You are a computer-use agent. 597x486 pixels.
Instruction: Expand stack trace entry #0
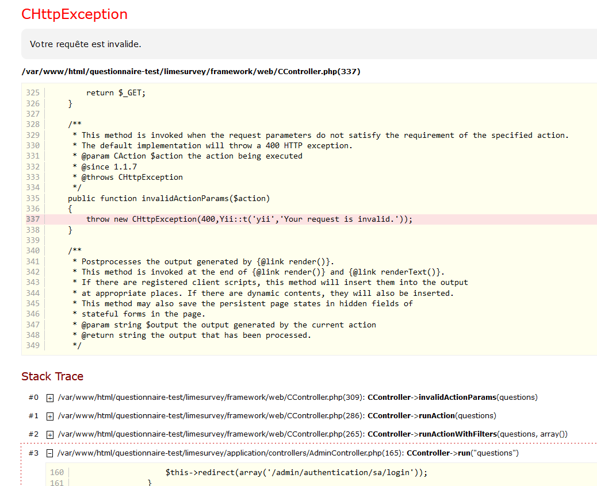(x=50, y=398)
